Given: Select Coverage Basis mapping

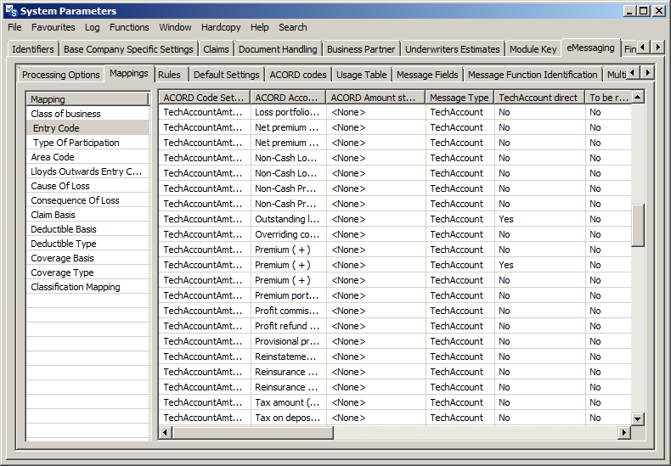Looking at the screenshot, I should coord(87,258).
